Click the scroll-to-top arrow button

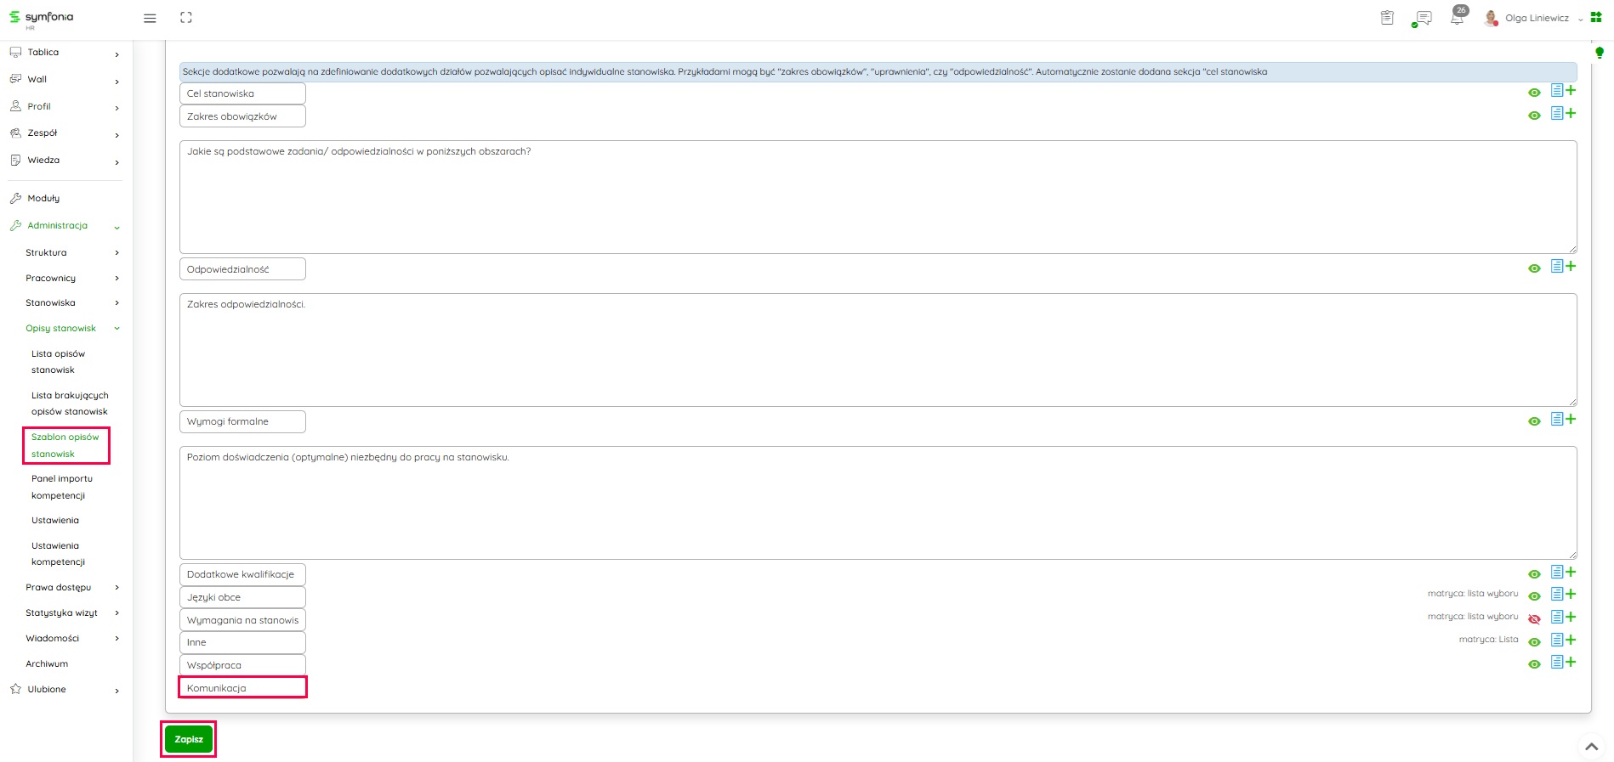click(x=1591, y=747)
